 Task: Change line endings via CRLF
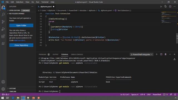[x=149, y=94]
